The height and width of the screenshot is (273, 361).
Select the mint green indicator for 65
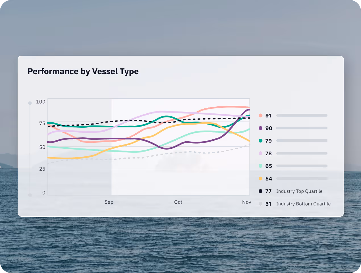coord(260,166)
